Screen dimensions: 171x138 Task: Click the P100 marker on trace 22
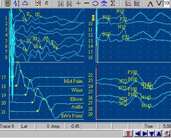[132, 72]
